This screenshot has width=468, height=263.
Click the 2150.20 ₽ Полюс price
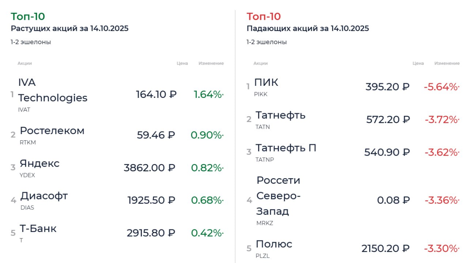385,249
